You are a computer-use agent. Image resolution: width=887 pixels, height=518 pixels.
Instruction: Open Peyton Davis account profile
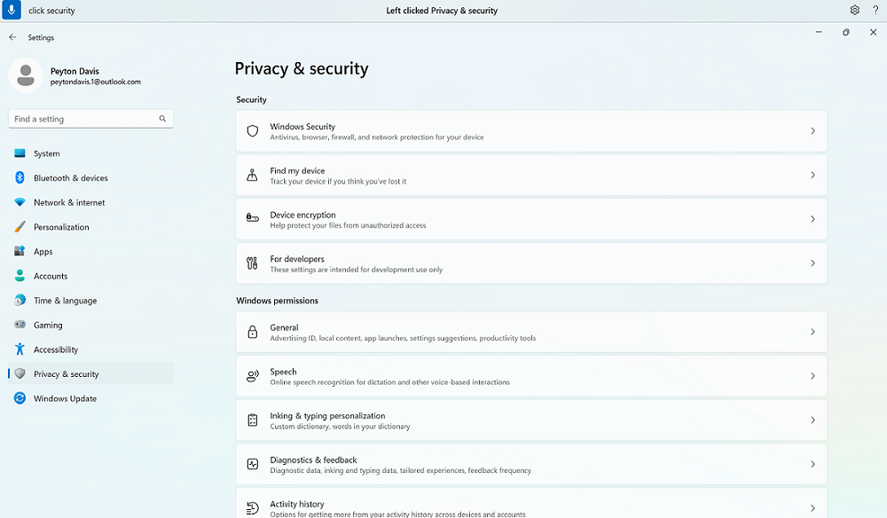point(75,76)
